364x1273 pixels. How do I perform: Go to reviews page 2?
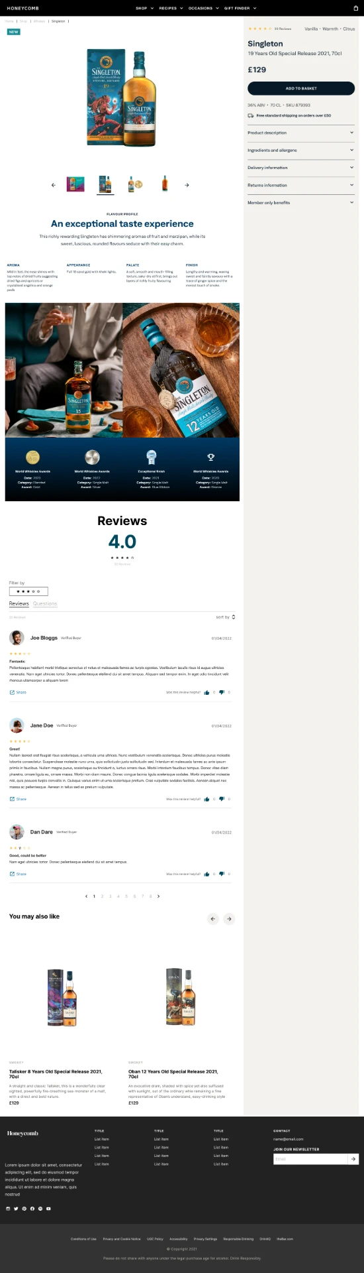point(102,896)
